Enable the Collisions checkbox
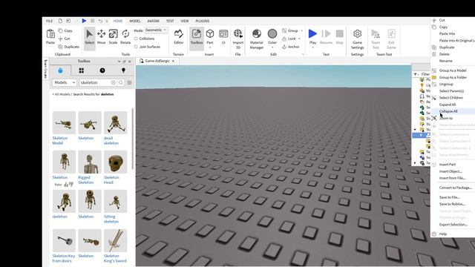Viewport: 475px width, 267px height. click(x=136, y=39)
